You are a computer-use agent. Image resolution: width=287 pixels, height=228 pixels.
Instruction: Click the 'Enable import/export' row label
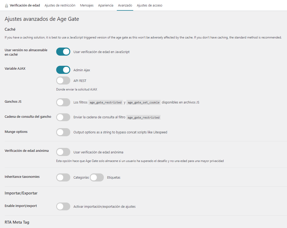coord(21,206)
